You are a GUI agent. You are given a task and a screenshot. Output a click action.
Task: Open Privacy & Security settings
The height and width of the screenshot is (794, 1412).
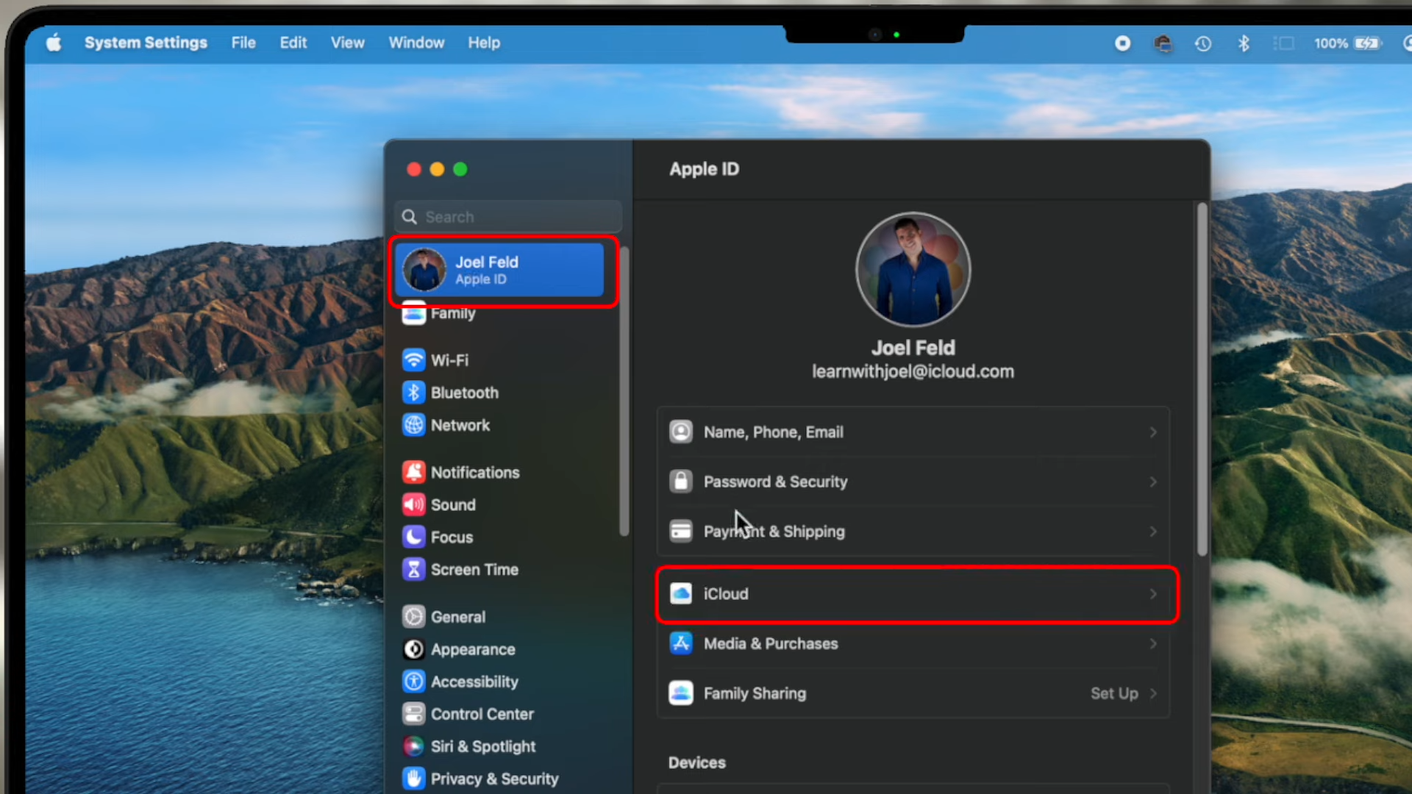(x=495, y=779)
